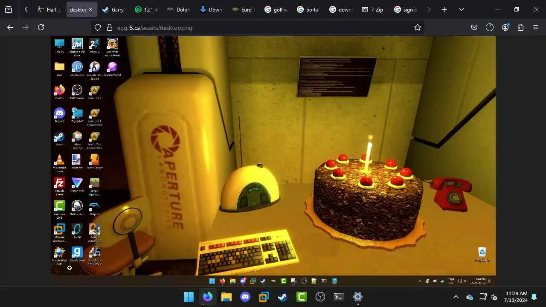
Task: Open the 11:29 AM clock and calendar
Action: point(516,297)
